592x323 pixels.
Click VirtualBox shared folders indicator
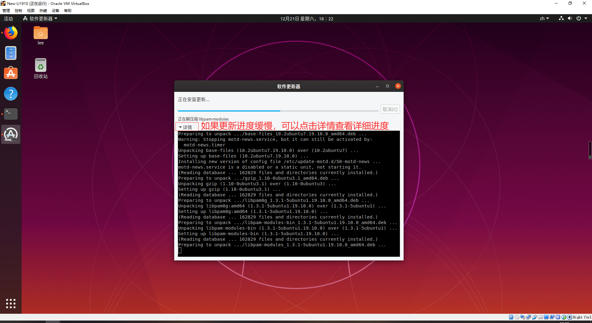(540, 317)
